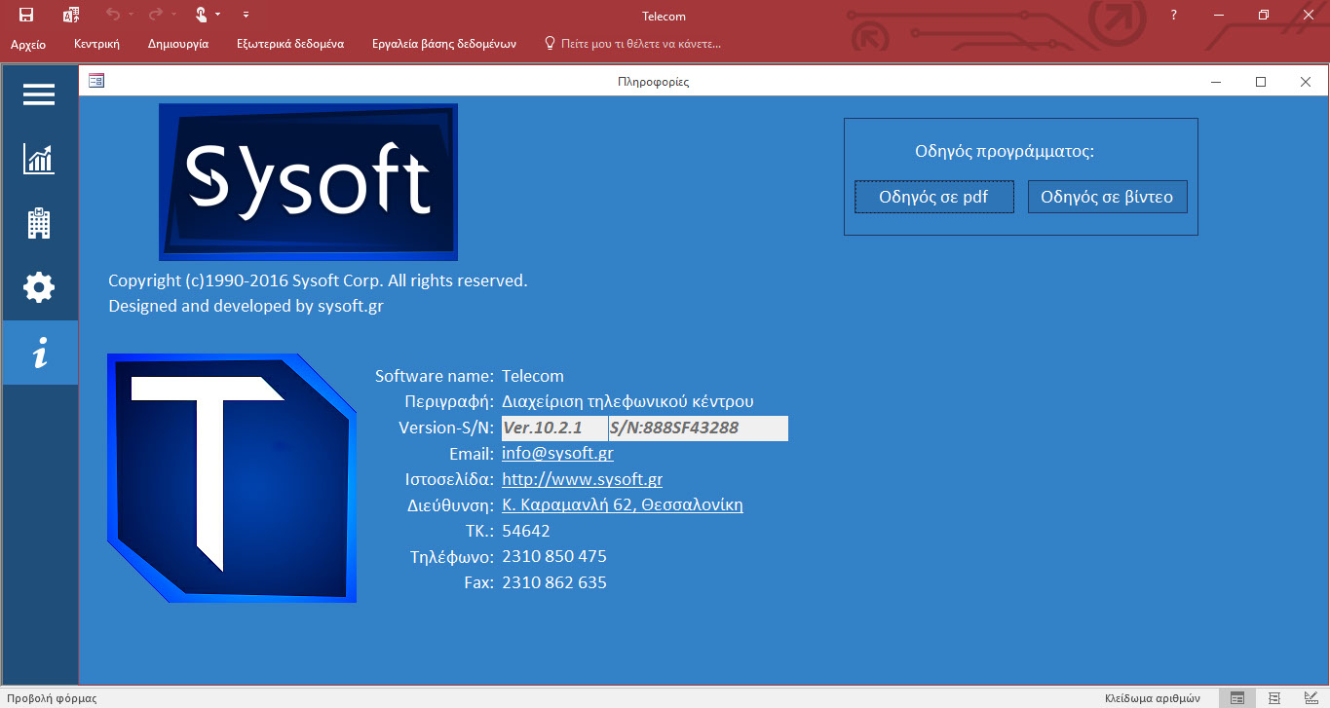Viewport: 1330px width, 708px height.
Task: Select the info icon in the sidebar
Action: pos(39,354)
